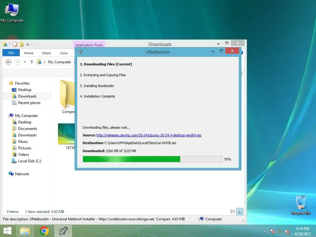Open Videos folder in navigation pane

23,154
